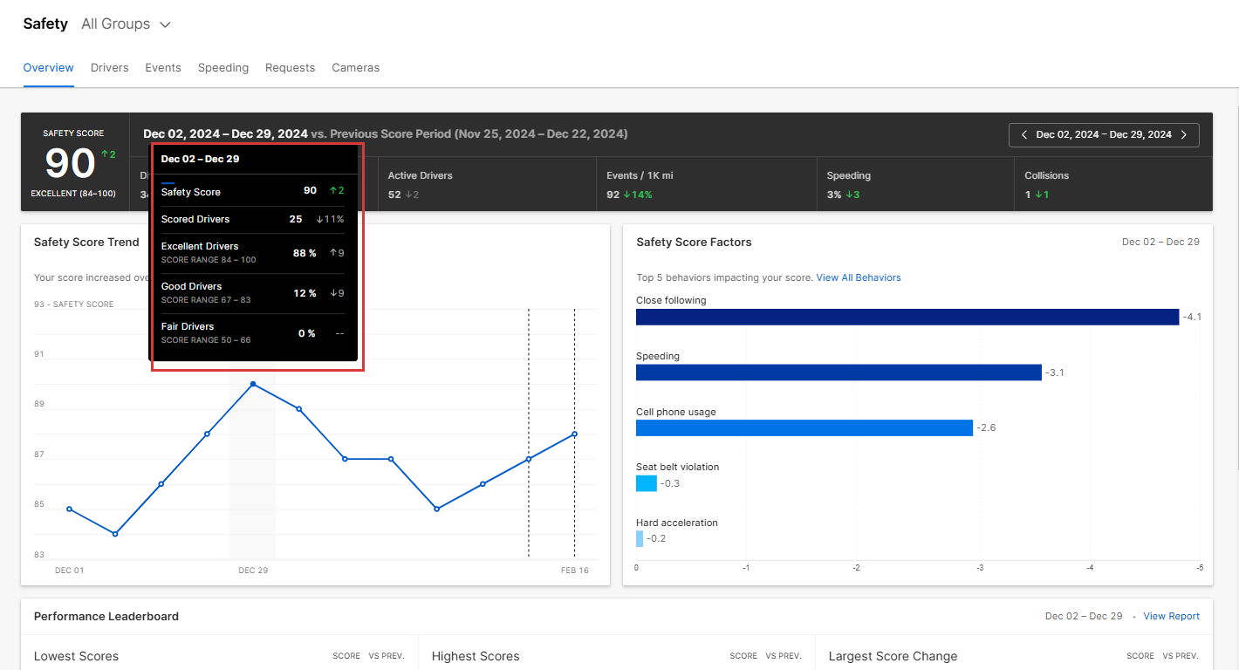Viewport: 1239px width, 670px height.
Task: Switch to the Overview tab
Action: 49,68
